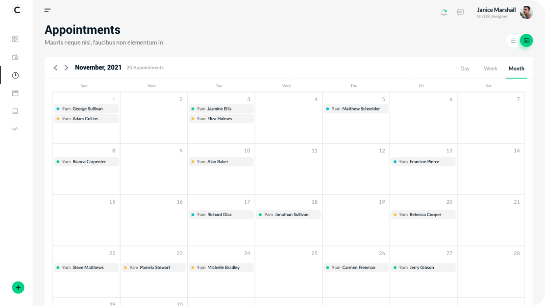
Task: Open the wallet icon in sidebar
Action: coord(15,57)
